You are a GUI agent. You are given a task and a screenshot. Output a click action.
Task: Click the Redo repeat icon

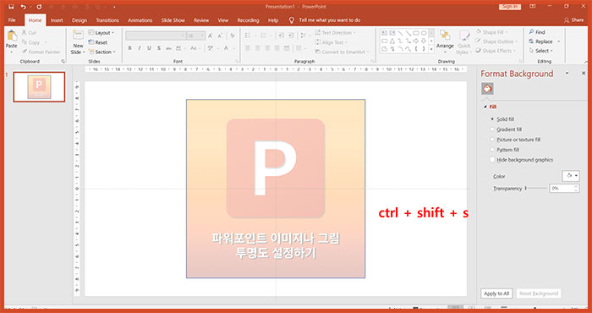pyautogui.click(x=39, y=7)
